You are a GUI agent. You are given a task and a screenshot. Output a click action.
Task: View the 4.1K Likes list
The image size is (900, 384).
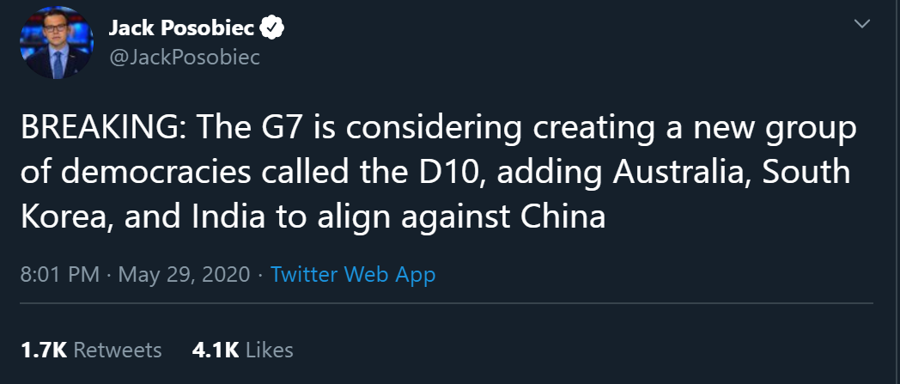tap(244, 350)
